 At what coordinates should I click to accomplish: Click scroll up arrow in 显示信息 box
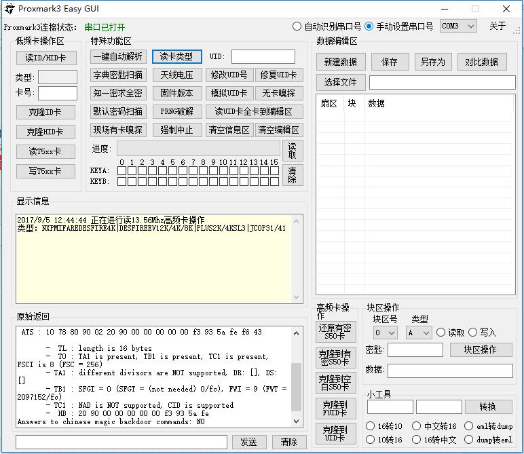click(x=296, y=221)
